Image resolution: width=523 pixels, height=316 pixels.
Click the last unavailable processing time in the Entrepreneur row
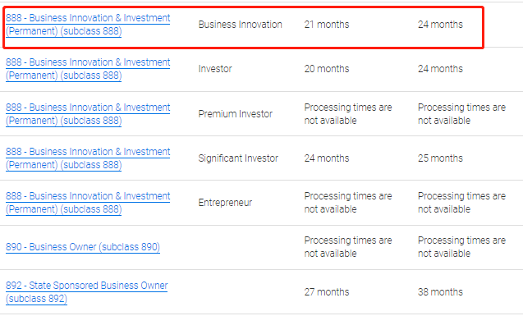click(461, 203)
